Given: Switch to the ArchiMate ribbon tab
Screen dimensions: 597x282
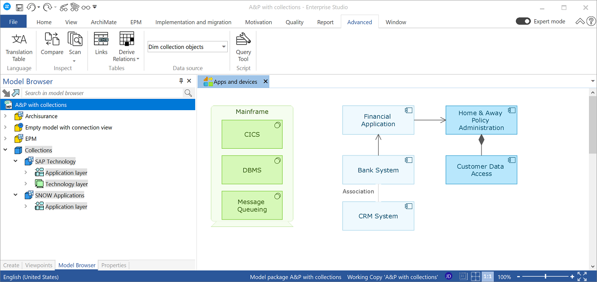Looking at the screenshot, I should (104, 22).
